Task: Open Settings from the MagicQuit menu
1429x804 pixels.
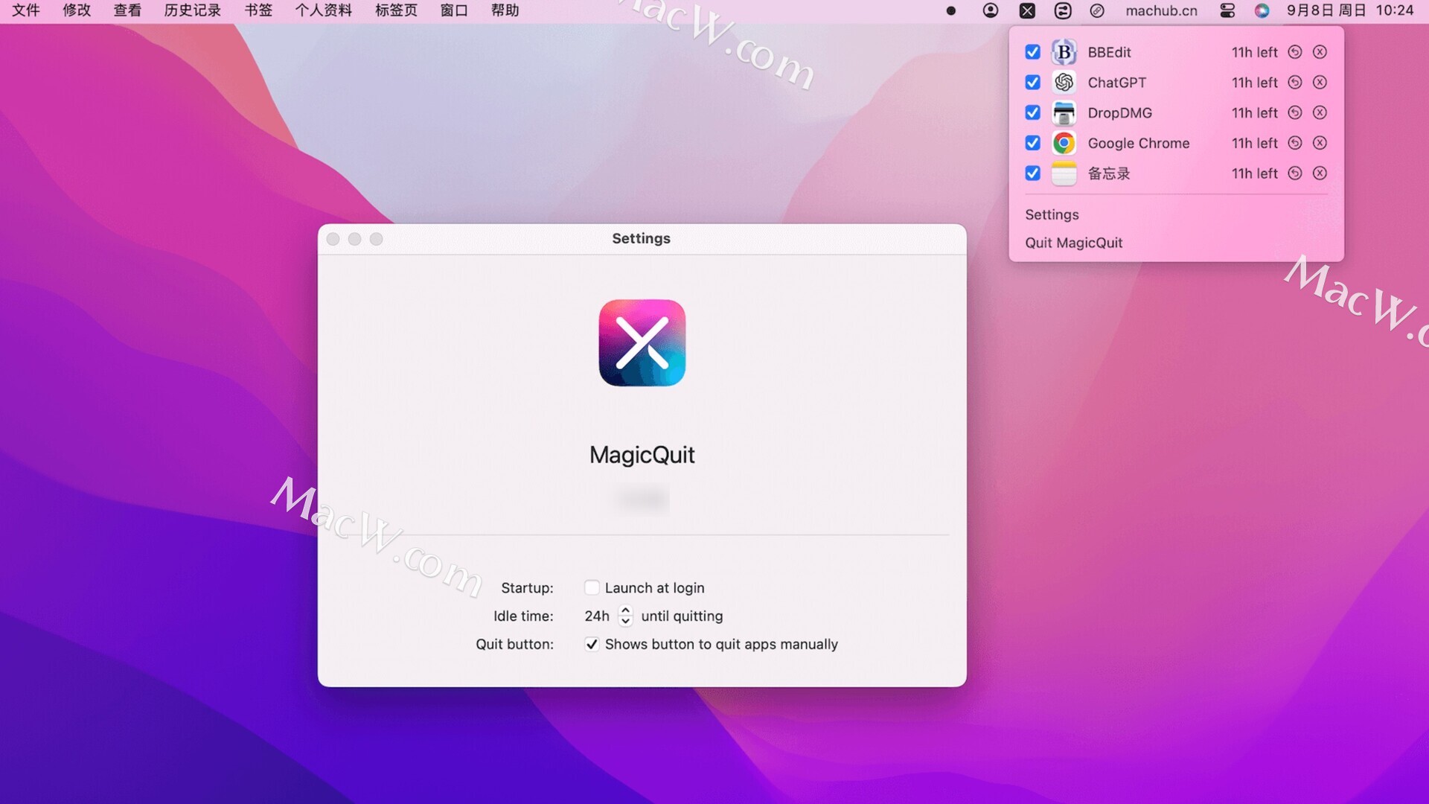Action: [1052, 215]
